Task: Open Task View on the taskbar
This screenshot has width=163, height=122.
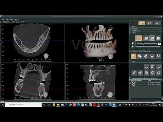Action: 49,105
